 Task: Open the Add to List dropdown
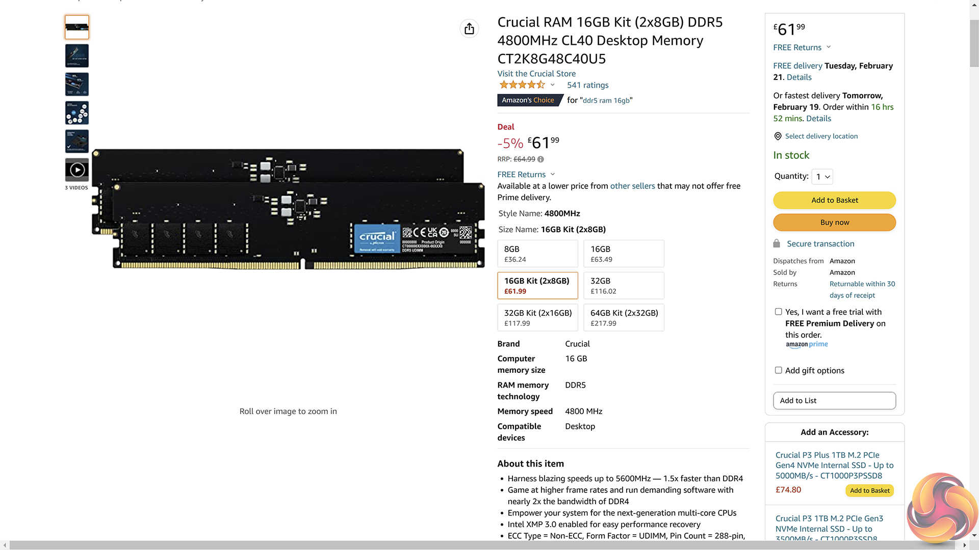834,401
